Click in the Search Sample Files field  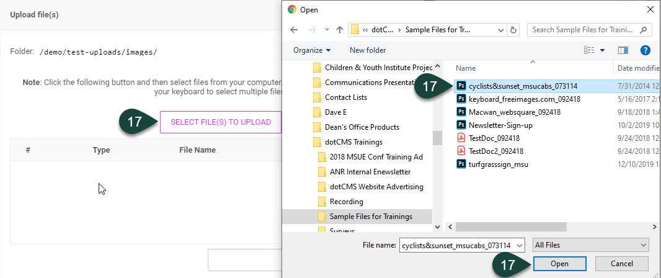pyautogui.click(x=583, y=30)
